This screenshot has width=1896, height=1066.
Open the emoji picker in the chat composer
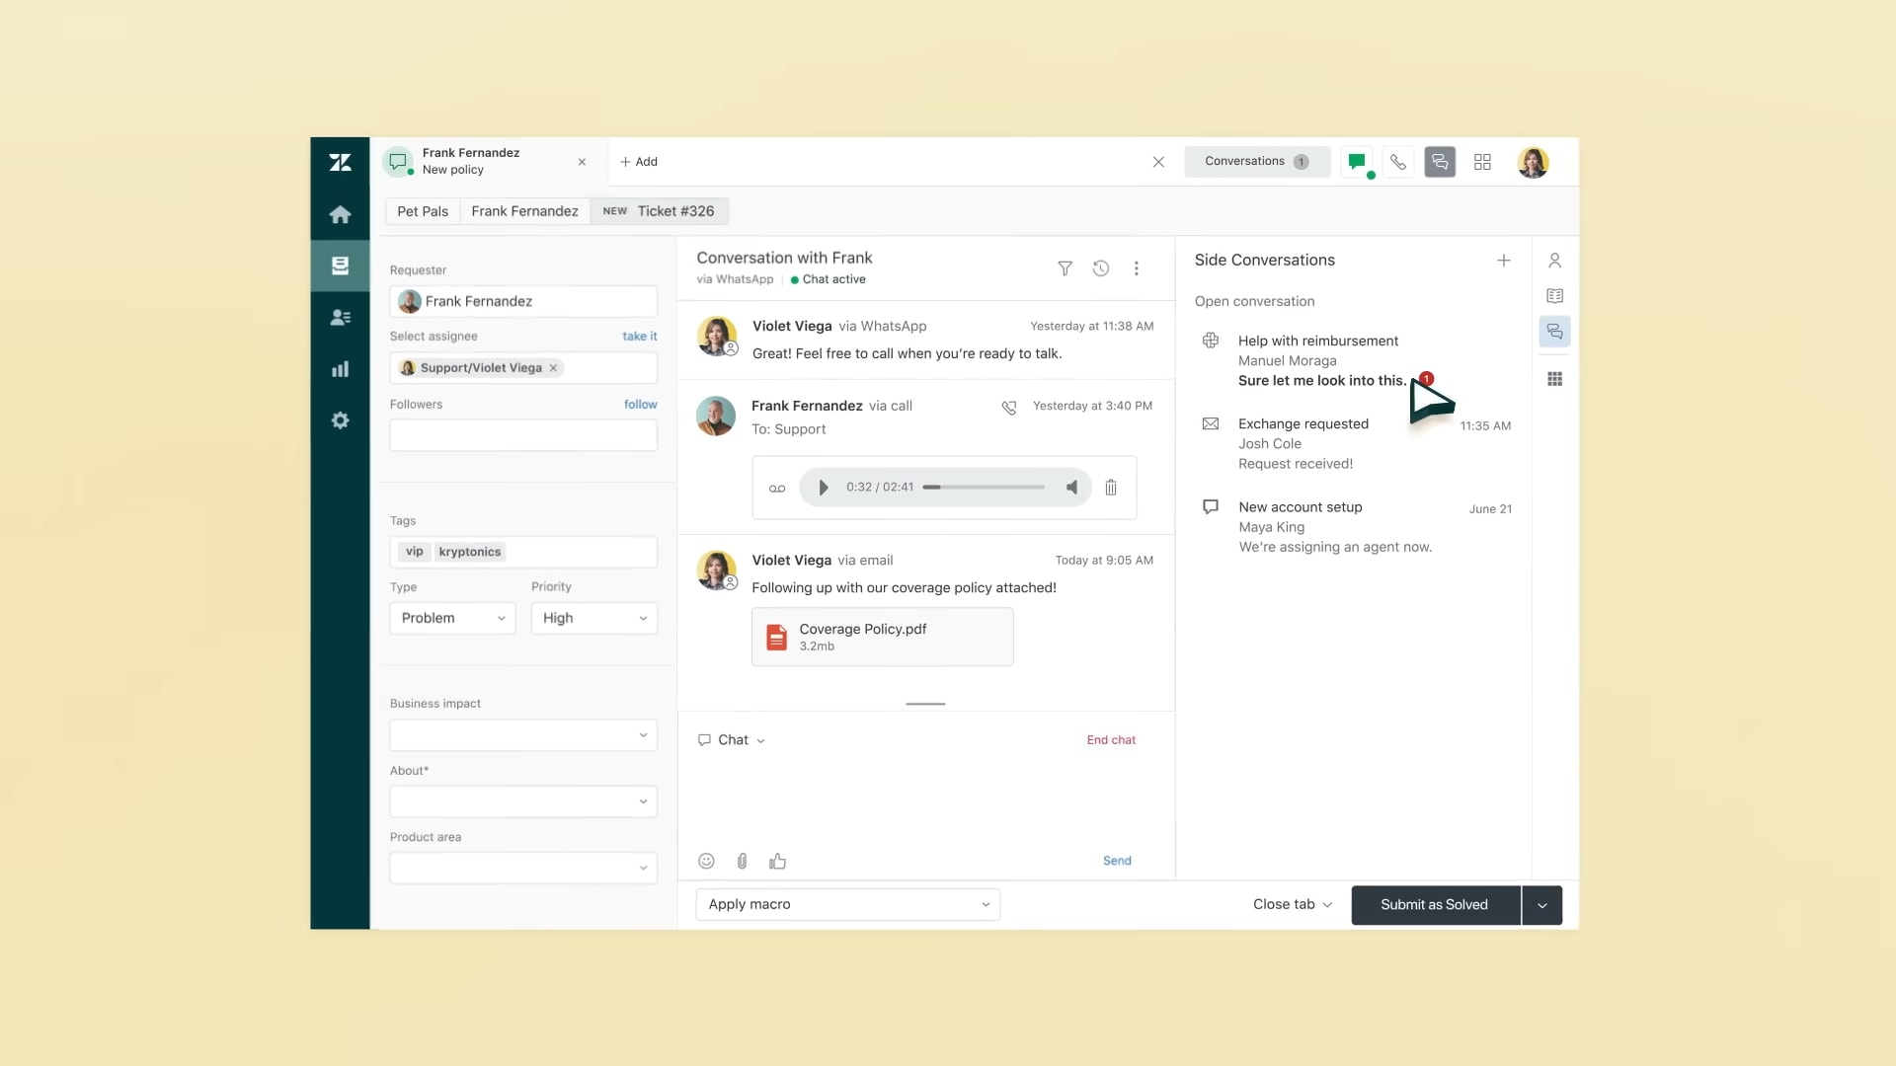pos(705,861)
